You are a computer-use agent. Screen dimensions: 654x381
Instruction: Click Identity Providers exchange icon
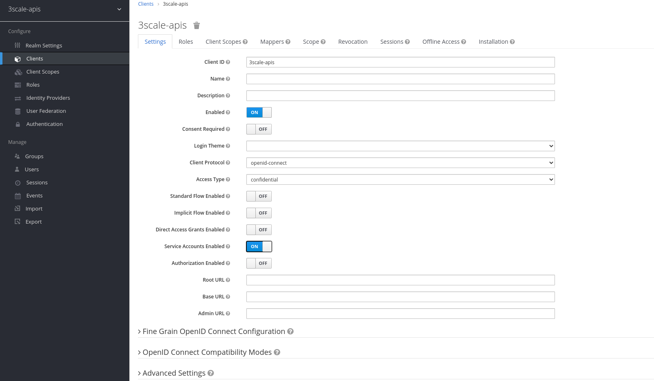(18, 98)
